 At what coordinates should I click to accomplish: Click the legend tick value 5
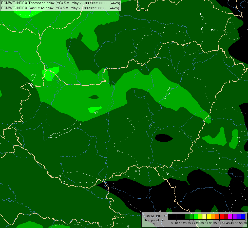[x=172, y=223]
